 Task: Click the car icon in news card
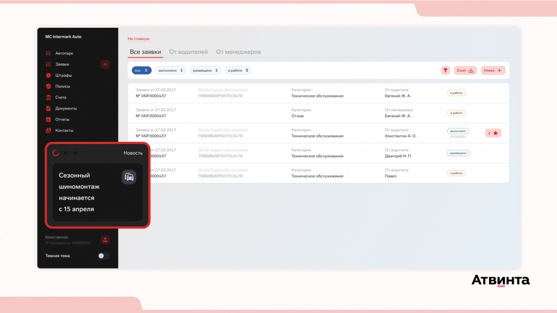tap(129, 177)
